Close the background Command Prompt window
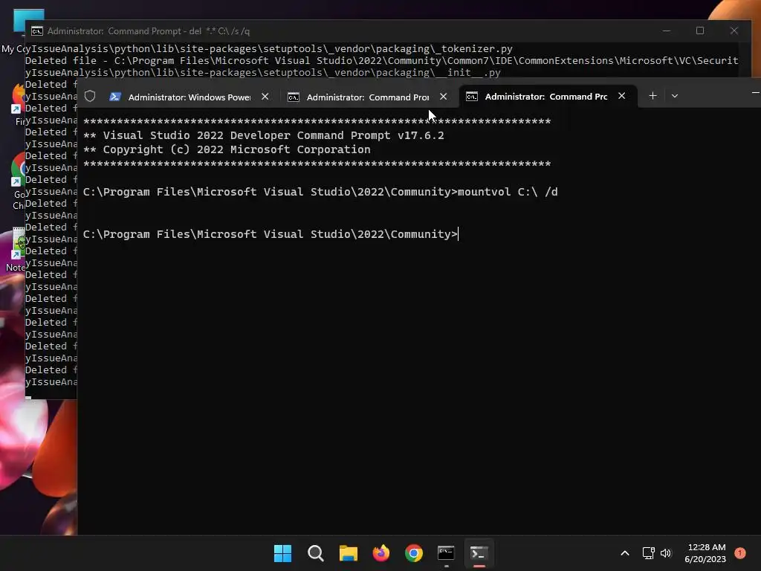761x571 pixels. pos(734,30)
